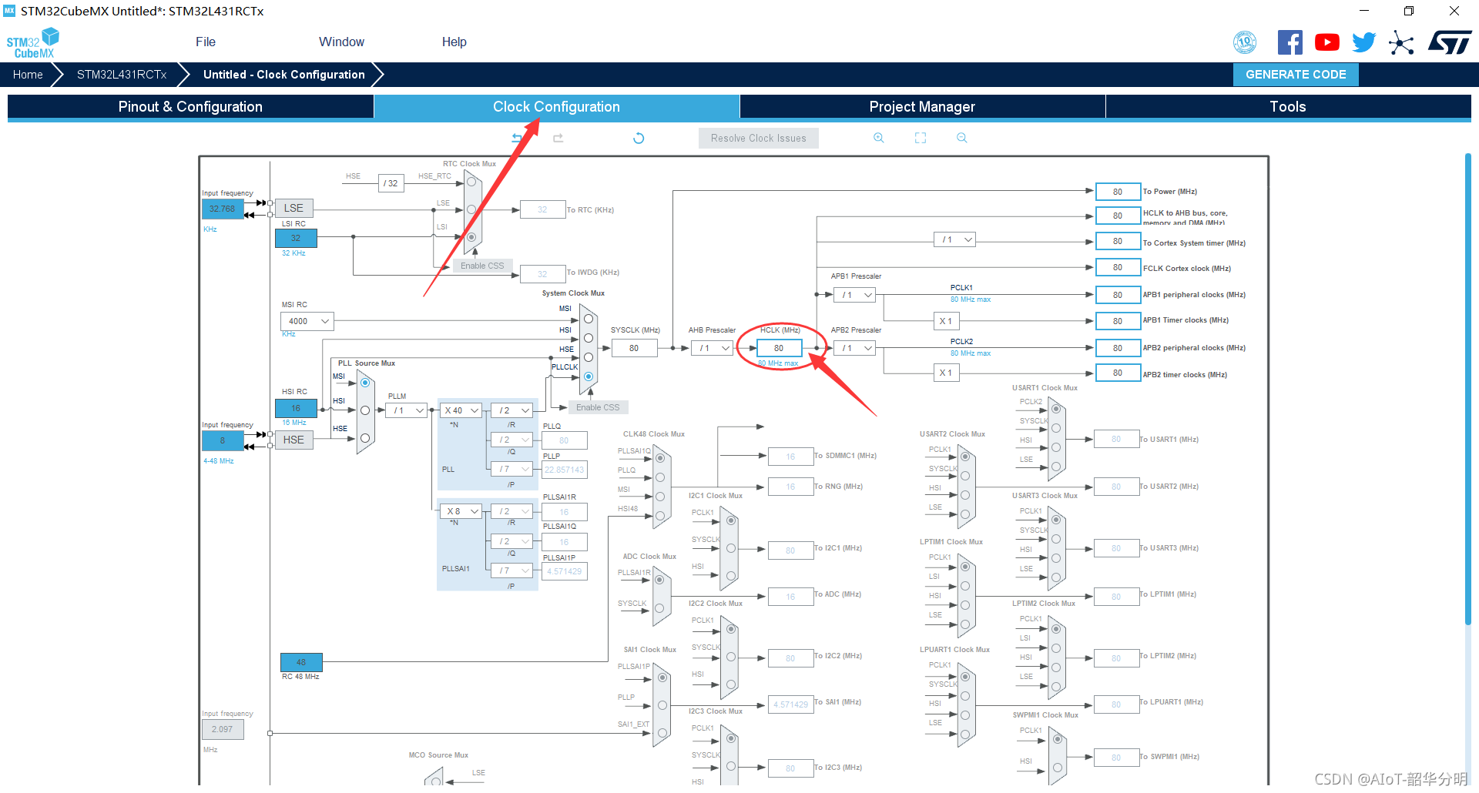Open the PLL /R divider dropdown

click(x=512, y=410)
